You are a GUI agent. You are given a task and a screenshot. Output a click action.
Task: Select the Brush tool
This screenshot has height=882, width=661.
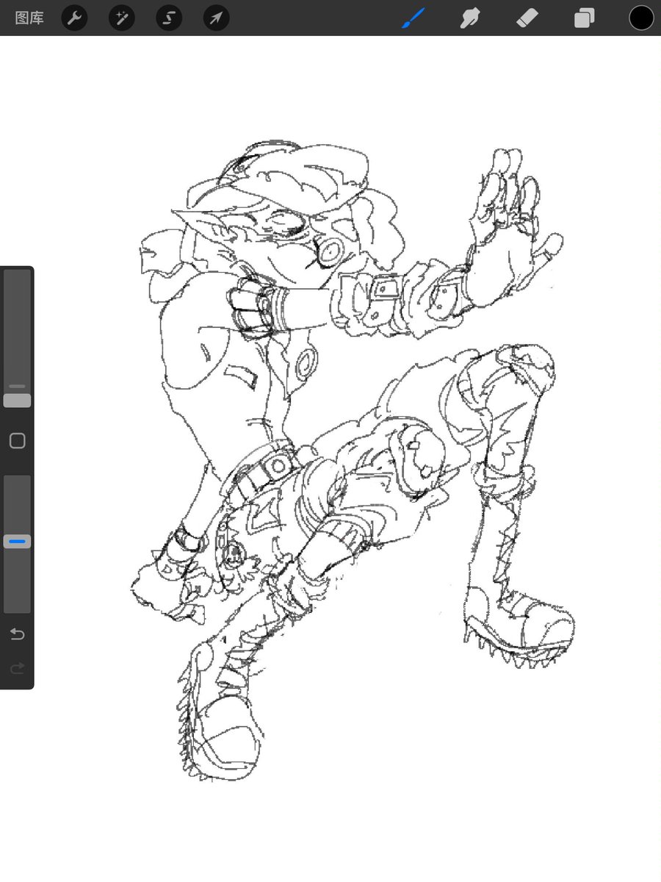tap(414, 18)
